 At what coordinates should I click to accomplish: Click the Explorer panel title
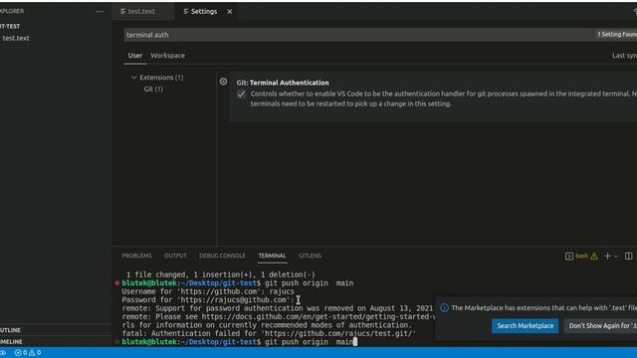click(12, 11)
